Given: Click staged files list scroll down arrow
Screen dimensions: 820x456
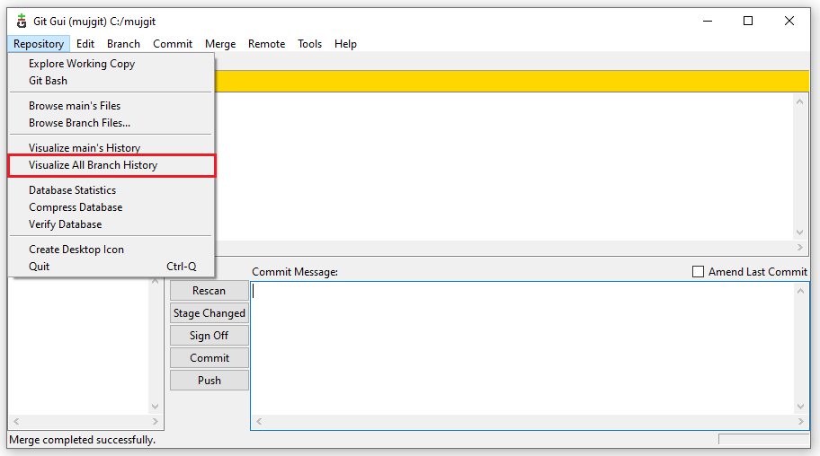Looking at the screenshot, I should coord(156,407).
